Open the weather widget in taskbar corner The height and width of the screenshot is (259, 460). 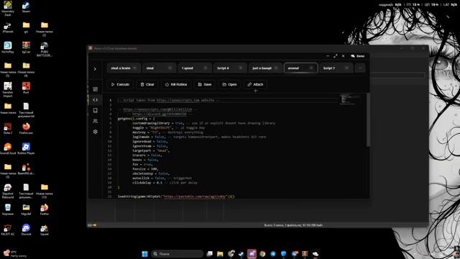pos(14,254)
